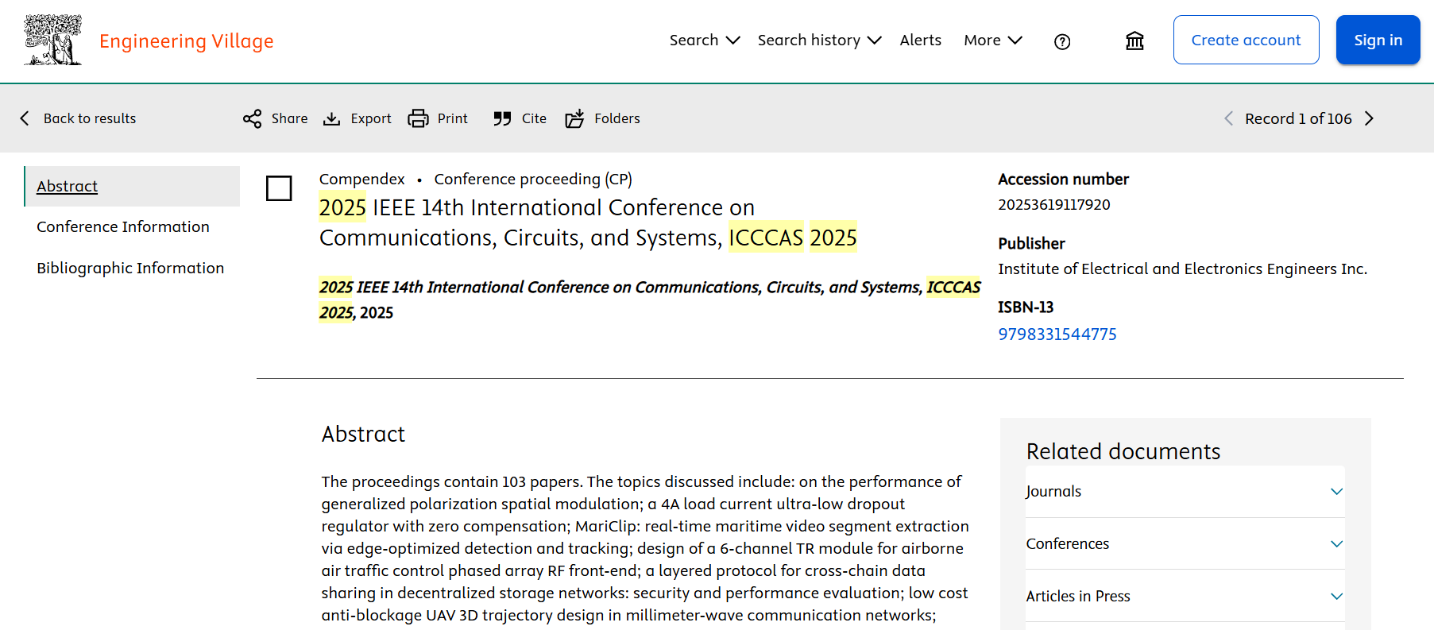1434x630 pixels.
Task: Expand the Conferences related documents section
Action: click(1336, 544)
